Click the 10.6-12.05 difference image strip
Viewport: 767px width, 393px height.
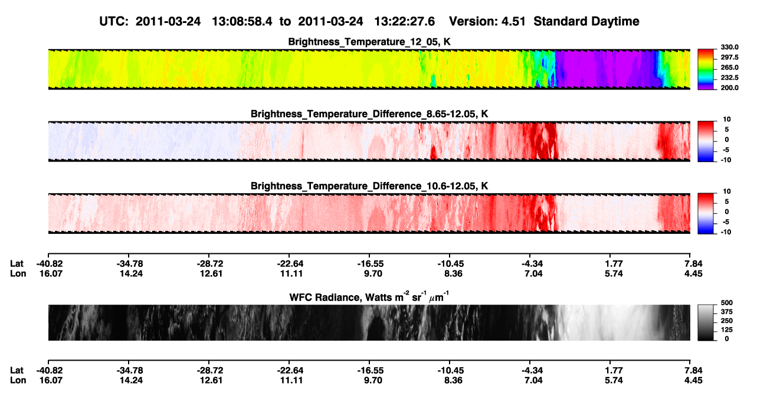[369, 213]
